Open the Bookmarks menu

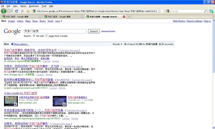coord(34,6)
